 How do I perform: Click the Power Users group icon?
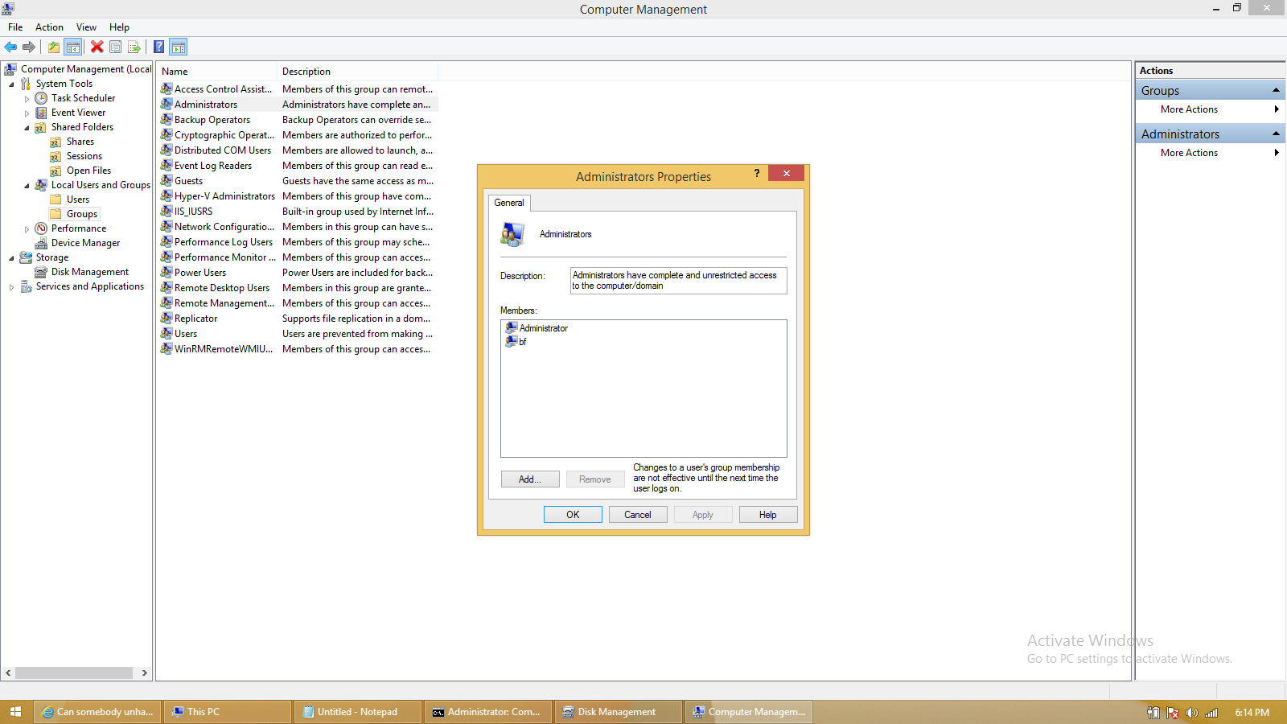[167, 273]
